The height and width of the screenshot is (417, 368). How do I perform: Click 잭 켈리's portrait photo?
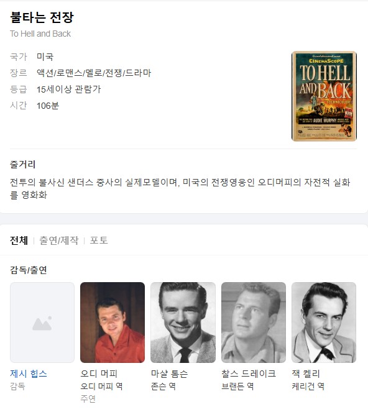point(324,323)
